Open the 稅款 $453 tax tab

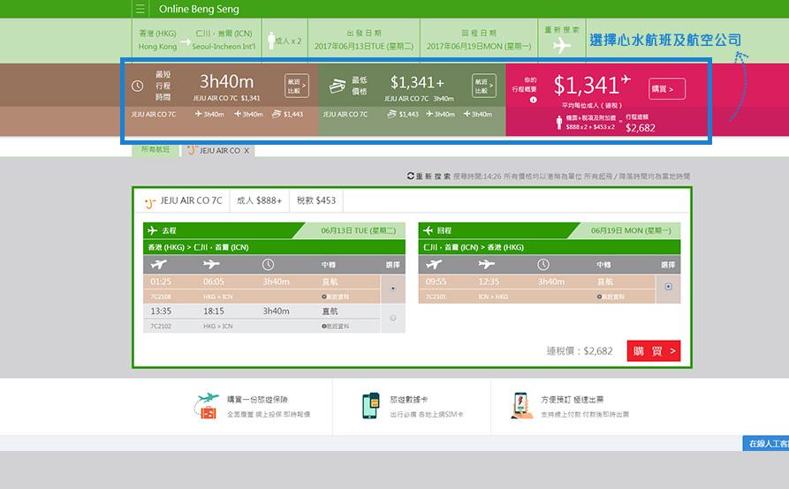pos(316,200)
